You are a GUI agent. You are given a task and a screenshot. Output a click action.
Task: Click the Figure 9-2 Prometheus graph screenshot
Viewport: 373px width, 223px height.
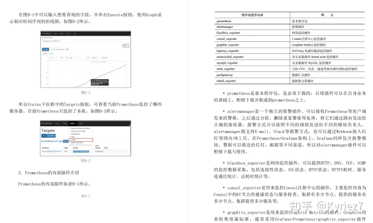click(x=85, y=59)
